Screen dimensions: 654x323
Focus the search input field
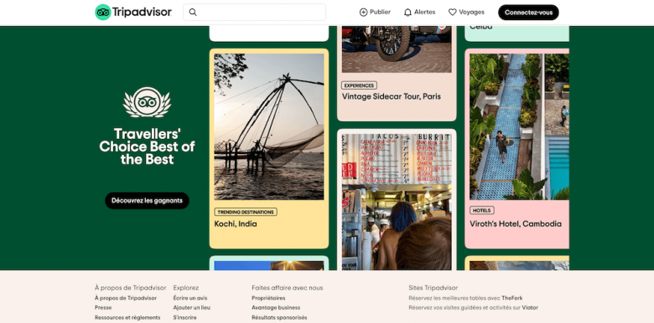coord(254,13)
